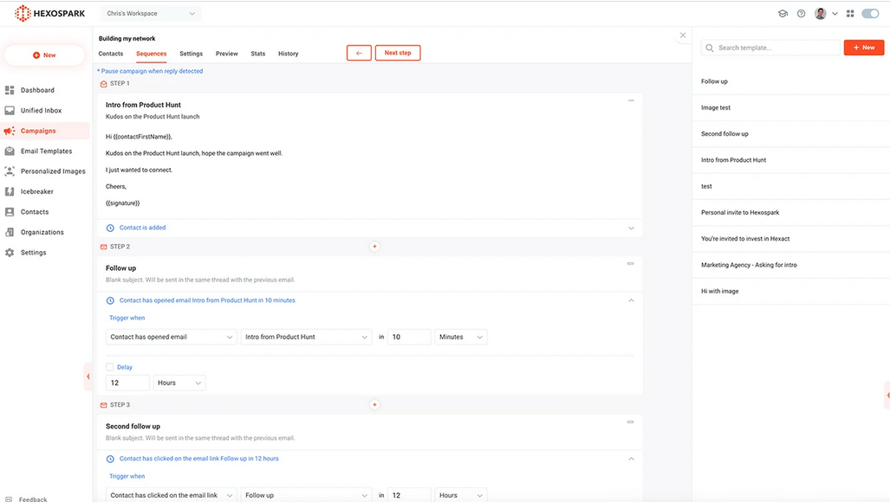Click the Next step button
The width and height of the screenshot is (890, 502).
[x=398, y=53]
